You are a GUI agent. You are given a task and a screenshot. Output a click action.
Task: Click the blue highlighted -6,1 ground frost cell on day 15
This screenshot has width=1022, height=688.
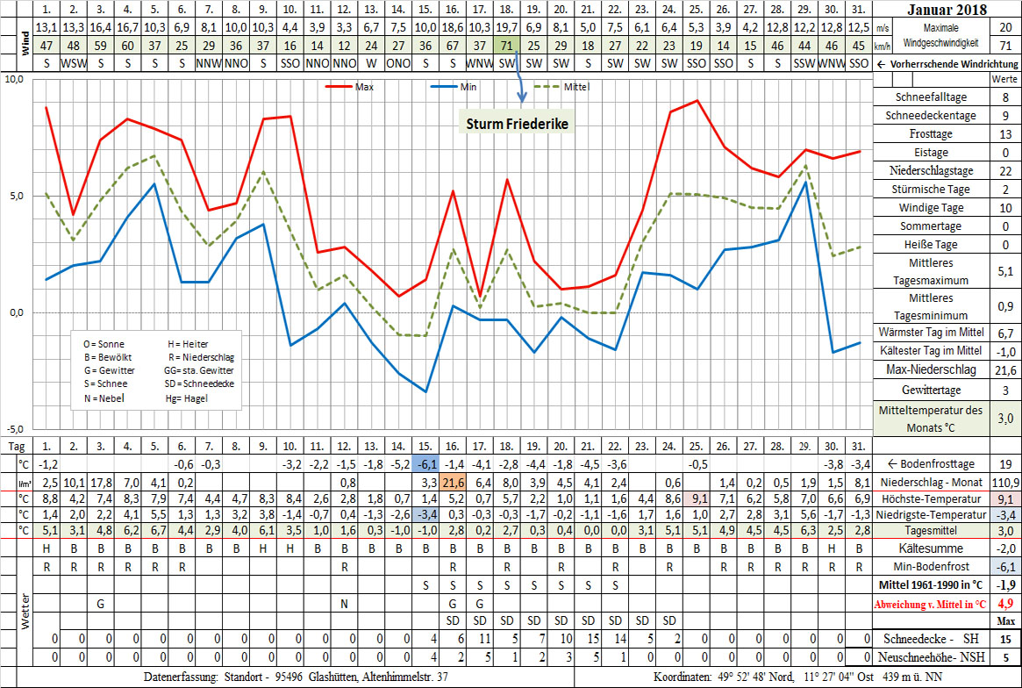coord(425,464)
